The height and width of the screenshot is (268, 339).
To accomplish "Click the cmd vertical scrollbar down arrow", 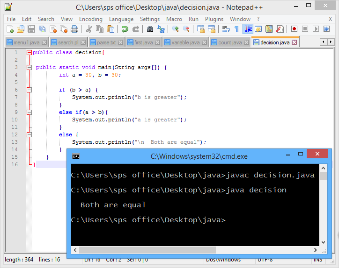I will [323, 242].
